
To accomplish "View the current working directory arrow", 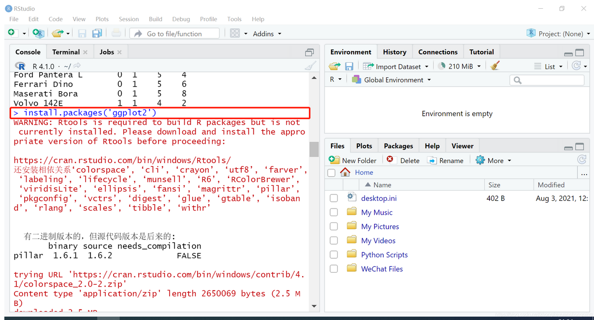I will pyautogui.click(x=77, y=66).
